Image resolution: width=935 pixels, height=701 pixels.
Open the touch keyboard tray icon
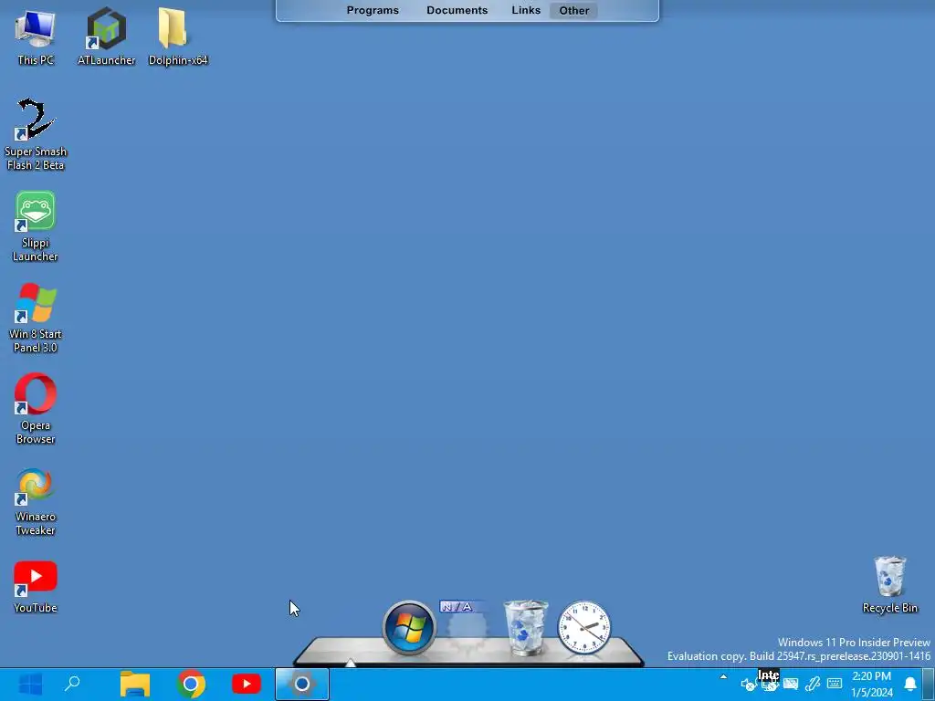pos(835,684)
